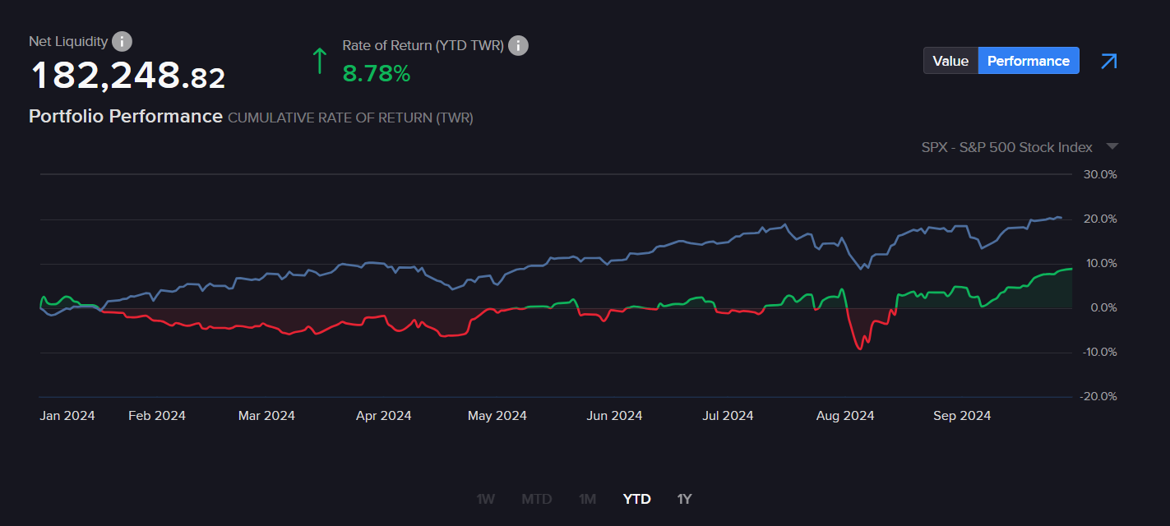This screenshot has height=526, width=1170.
Task: Switch to the MTD time range
Action: [536, 499]
